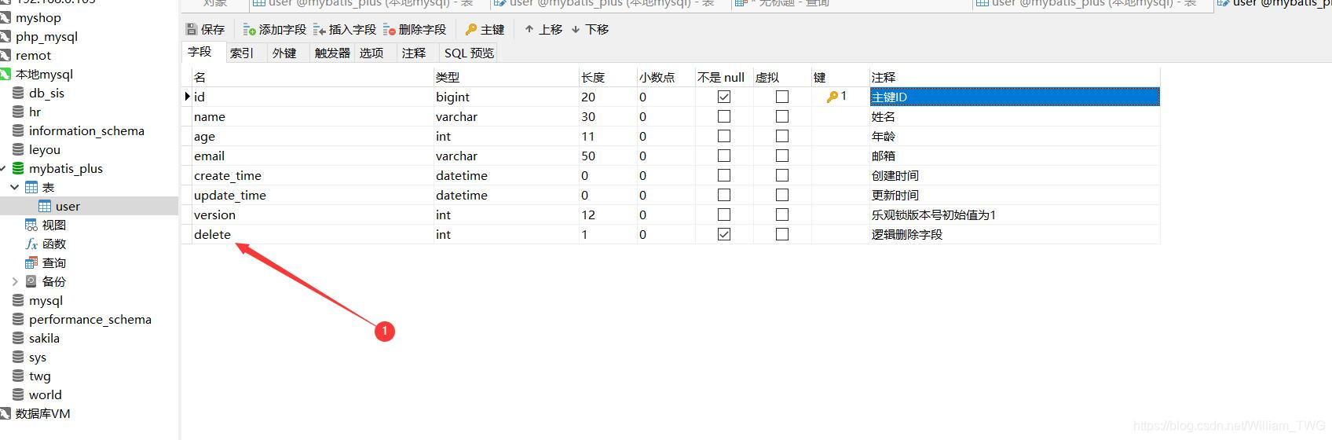Screen dimensions: 1332x440
Task: Expand the 备份 backup tree node
Action: 15,281
